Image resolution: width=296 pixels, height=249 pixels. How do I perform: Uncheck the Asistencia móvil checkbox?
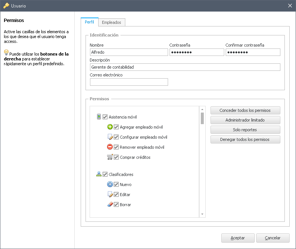coord(105,117)
